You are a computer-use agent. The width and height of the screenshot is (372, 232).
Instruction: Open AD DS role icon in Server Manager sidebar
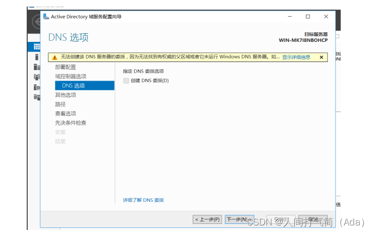(x=37, y=77)
